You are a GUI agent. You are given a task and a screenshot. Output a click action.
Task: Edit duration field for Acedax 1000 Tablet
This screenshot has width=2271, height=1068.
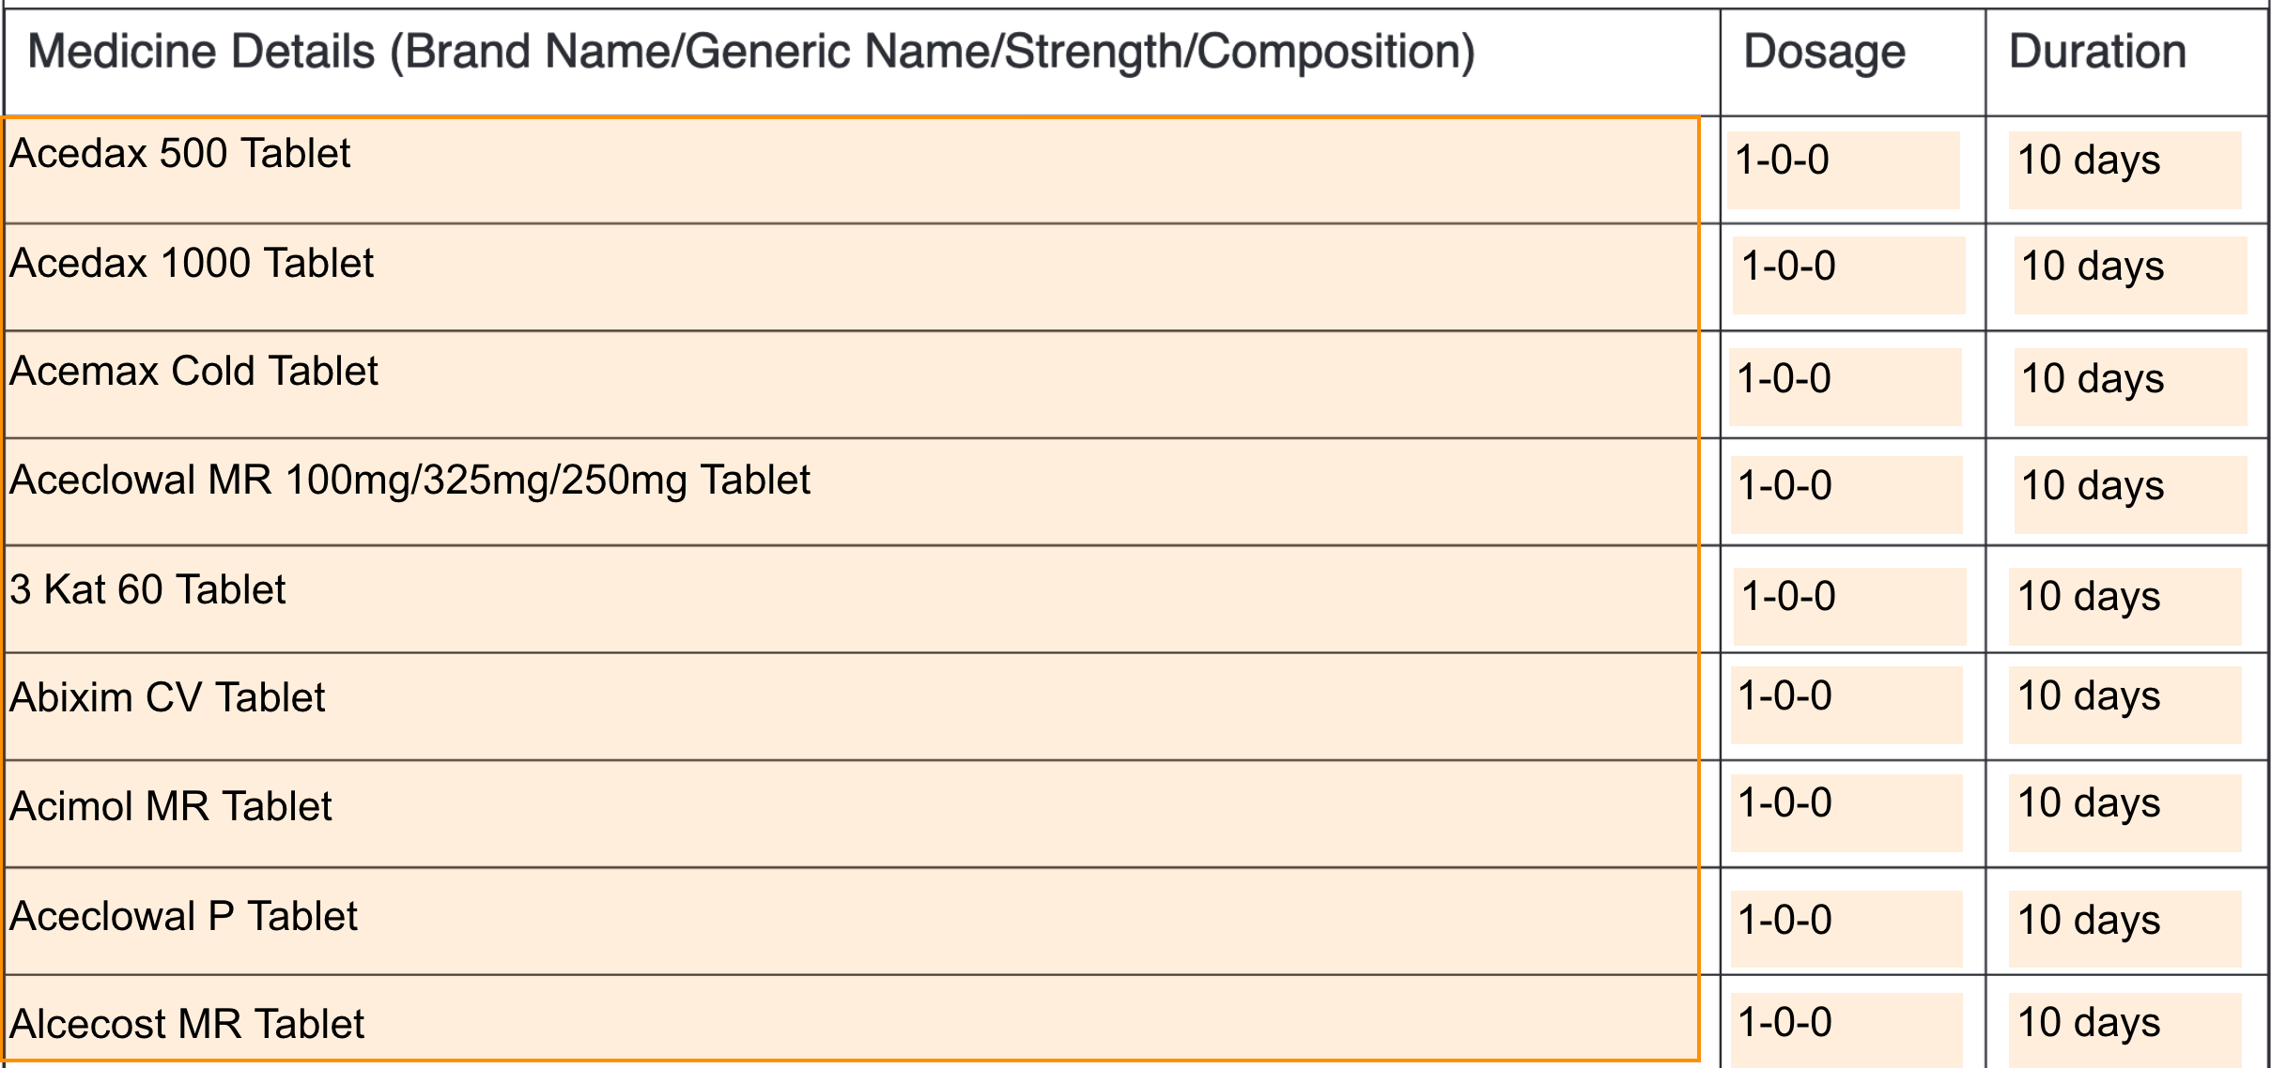2130,275
